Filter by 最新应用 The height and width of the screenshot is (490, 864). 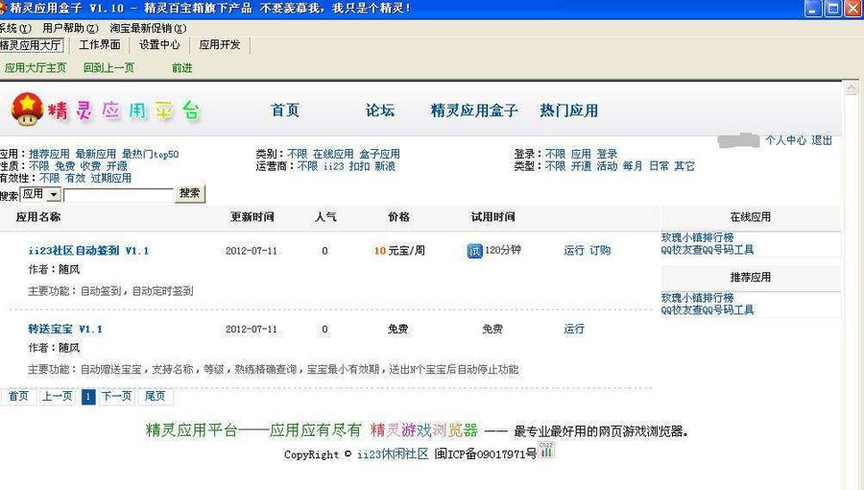95,155
